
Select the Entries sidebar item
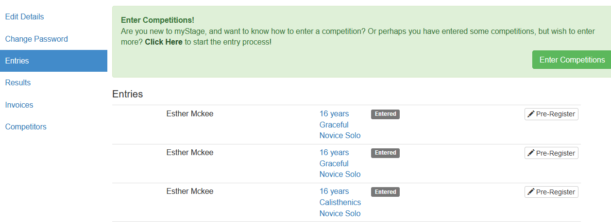(53, 61)
